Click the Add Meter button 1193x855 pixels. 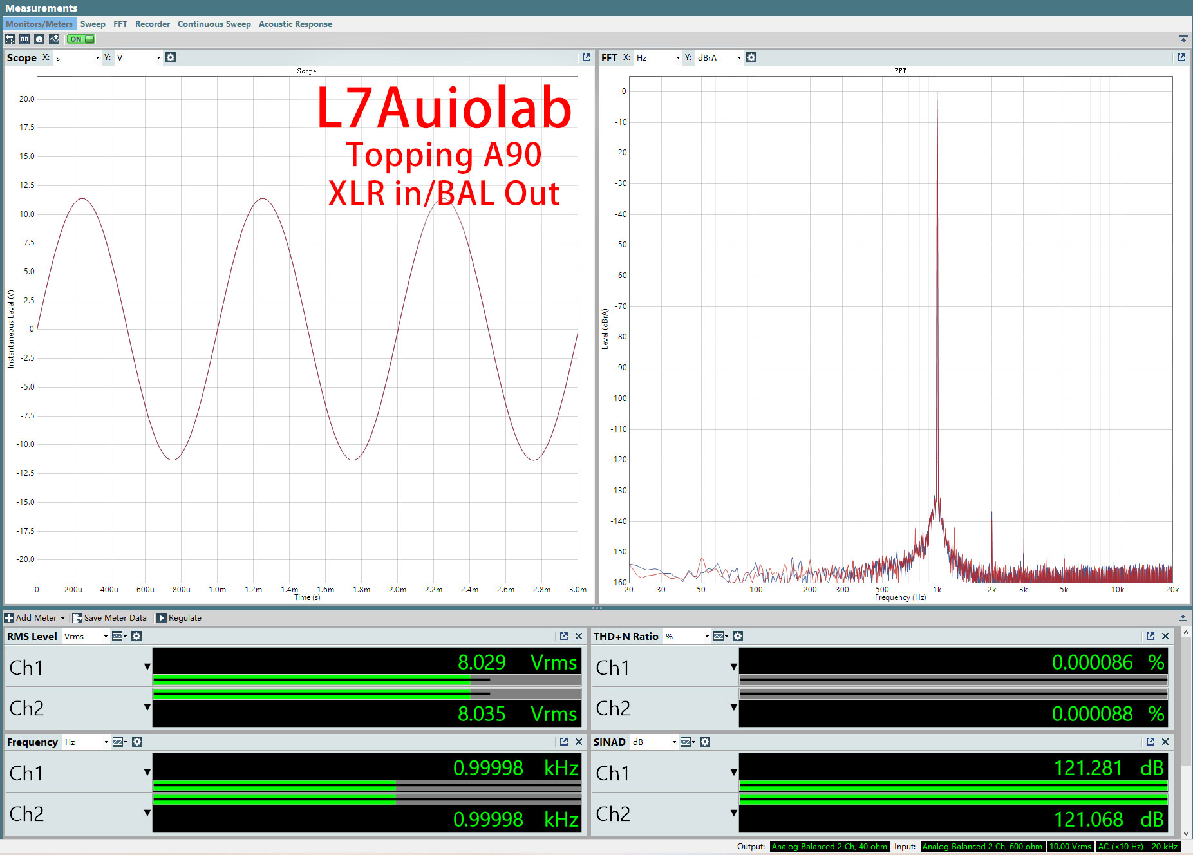(x=35, y=618)
